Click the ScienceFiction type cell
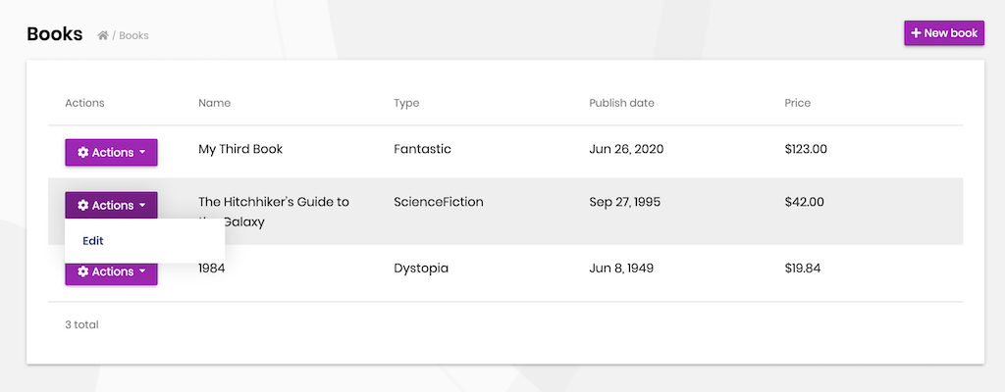Image resolution: width=1005 pixels, height=392 pixels. [438, 202]
